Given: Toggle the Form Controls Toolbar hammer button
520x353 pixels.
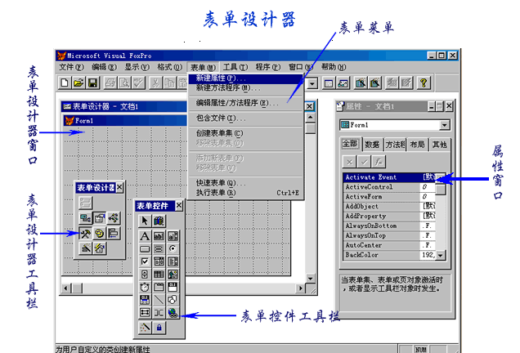Looking at the screenshot, I should (x=85, y=234).
